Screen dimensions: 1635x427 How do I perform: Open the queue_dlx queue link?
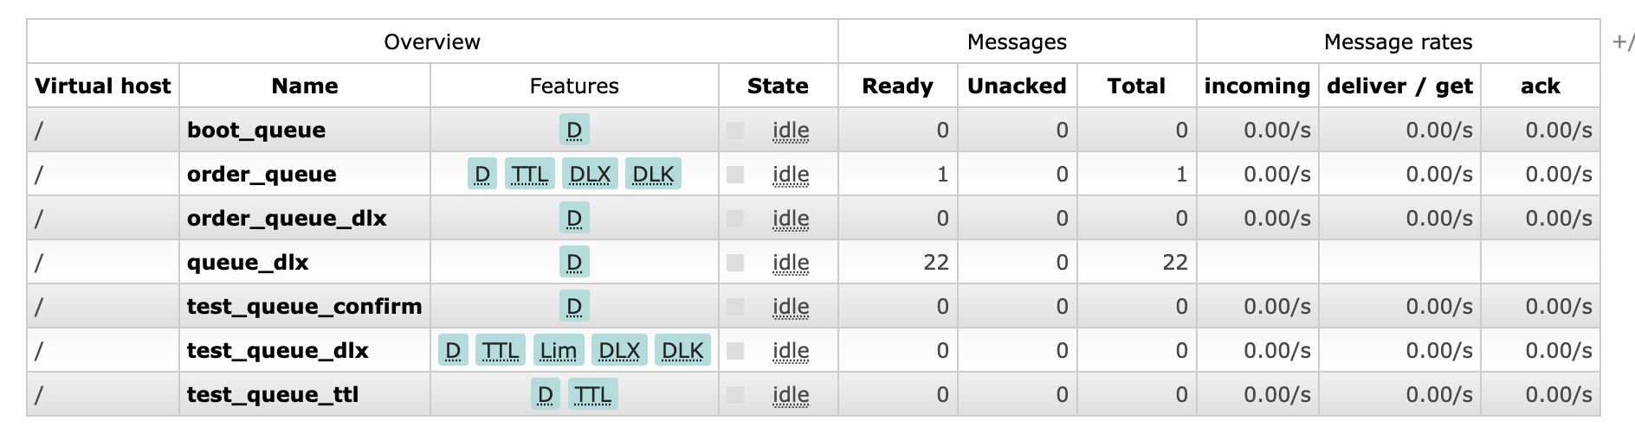[x=248, y=262]
